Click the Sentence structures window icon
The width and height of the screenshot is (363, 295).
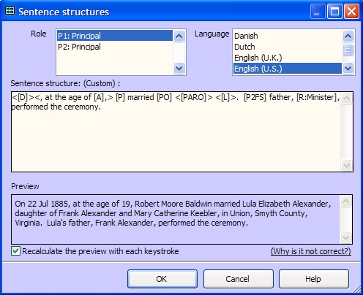tap(10, 11)
